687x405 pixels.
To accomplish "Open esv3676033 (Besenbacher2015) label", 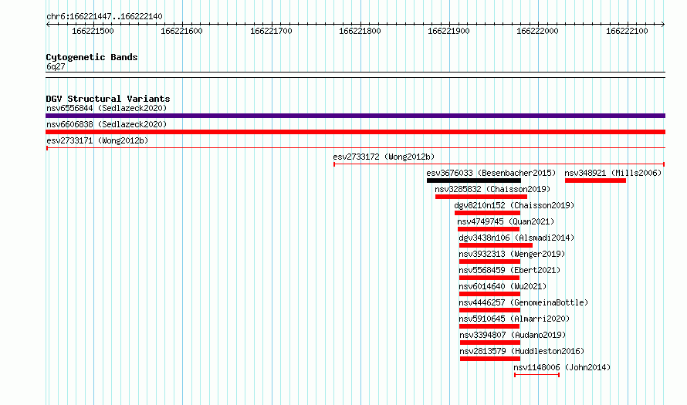I will (x=491, y=173).
